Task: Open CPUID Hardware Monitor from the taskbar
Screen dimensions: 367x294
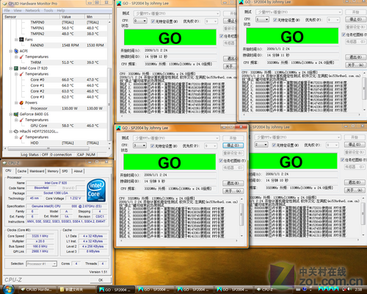Action: [37, 290]
